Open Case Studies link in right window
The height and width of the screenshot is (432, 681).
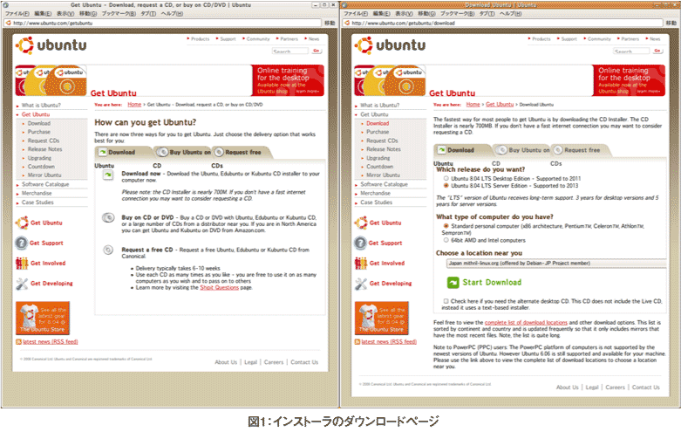pyautogui.click(x=376, y=202)
